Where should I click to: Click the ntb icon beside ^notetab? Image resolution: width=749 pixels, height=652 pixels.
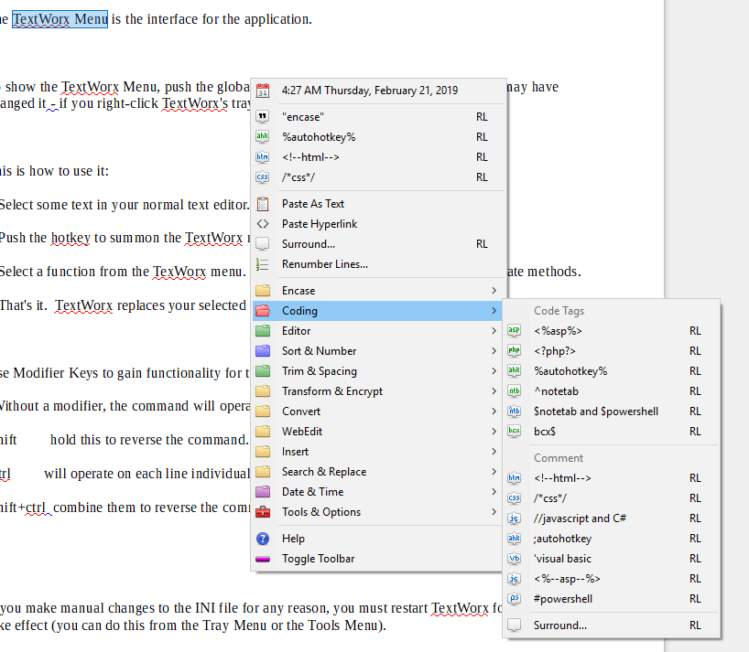514,391
